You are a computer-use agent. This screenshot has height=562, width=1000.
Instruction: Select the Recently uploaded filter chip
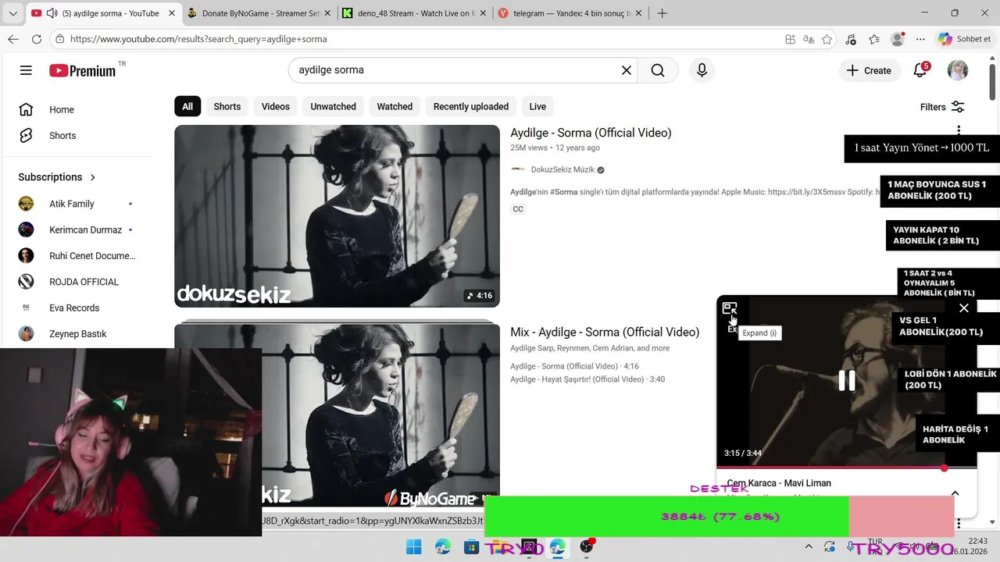(x=471, y=107)
